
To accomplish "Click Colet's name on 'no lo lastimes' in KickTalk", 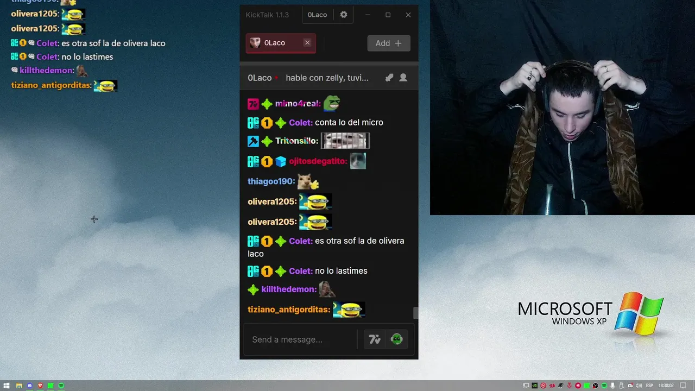I will [x=301, y=271].
